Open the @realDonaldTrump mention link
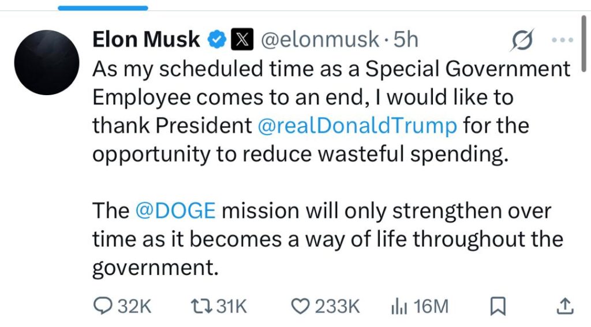Viewport: 591px width, 327px height. click(357, 125)
